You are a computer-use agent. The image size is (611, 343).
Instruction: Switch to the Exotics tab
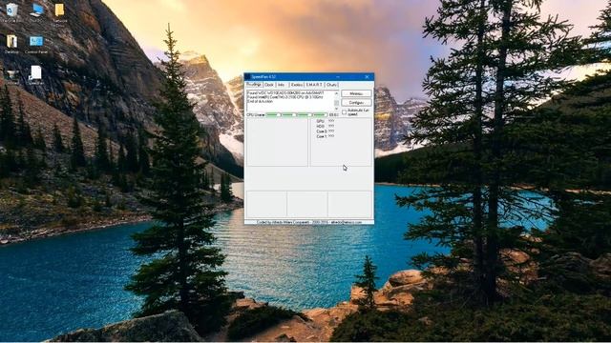[297, 85]
